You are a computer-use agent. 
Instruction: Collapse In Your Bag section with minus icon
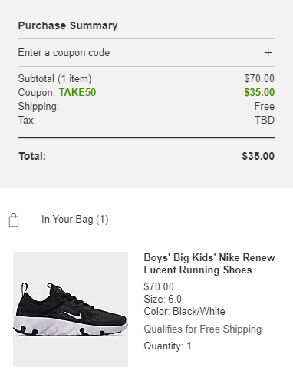[288, 220]
